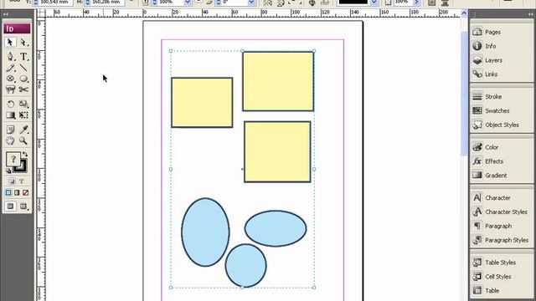Click the InDesign ID logo in the toolbox
The image size is (536, 301).
17,28
